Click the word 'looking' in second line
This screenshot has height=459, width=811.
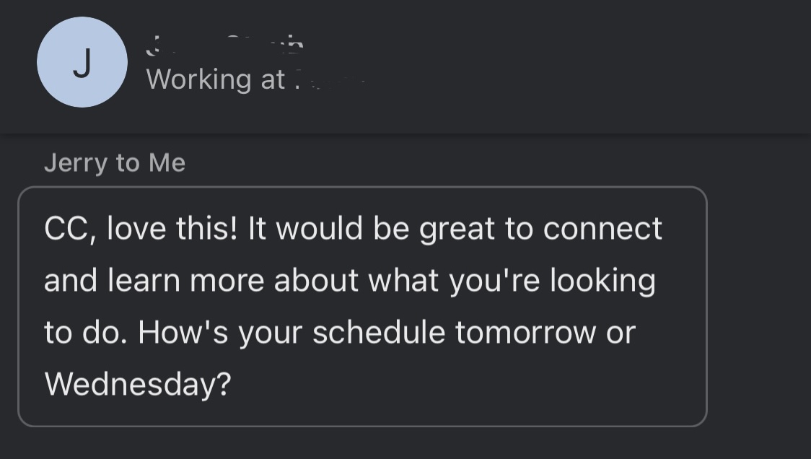click(602, 281)
